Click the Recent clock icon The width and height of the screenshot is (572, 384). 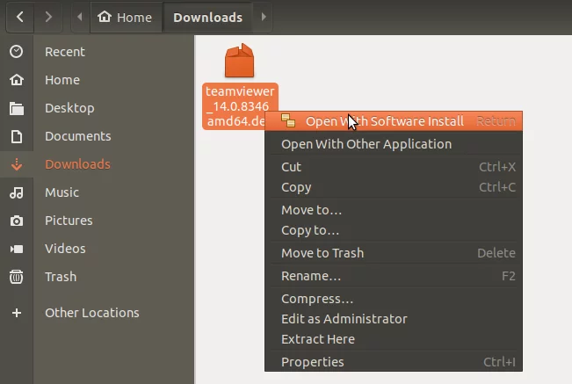(17, 52)
